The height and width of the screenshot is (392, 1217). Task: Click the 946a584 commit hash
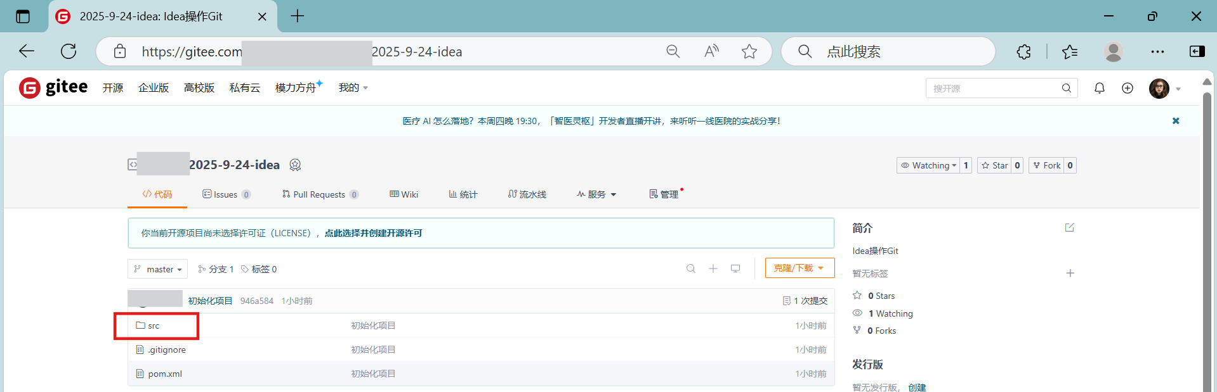tap(257, 301)
